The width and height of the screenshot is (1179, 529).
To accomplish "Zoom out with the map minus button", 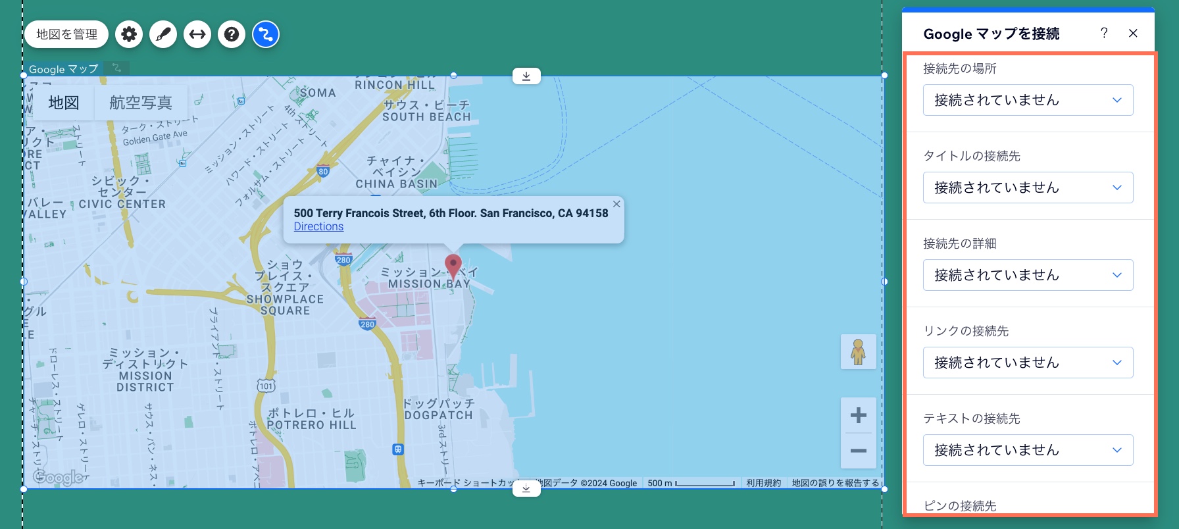I will point(858,451).
